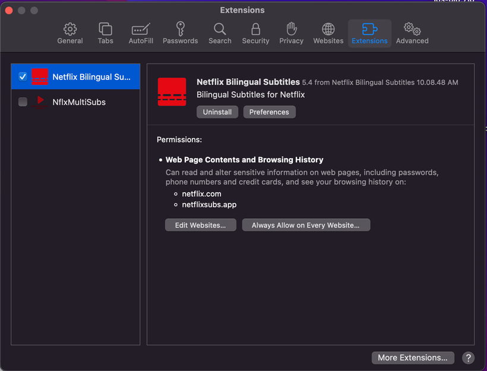Select the Extensions puzzle-piece tab
Viewport: 487px width, 371px height.
[x=369, y=33]
